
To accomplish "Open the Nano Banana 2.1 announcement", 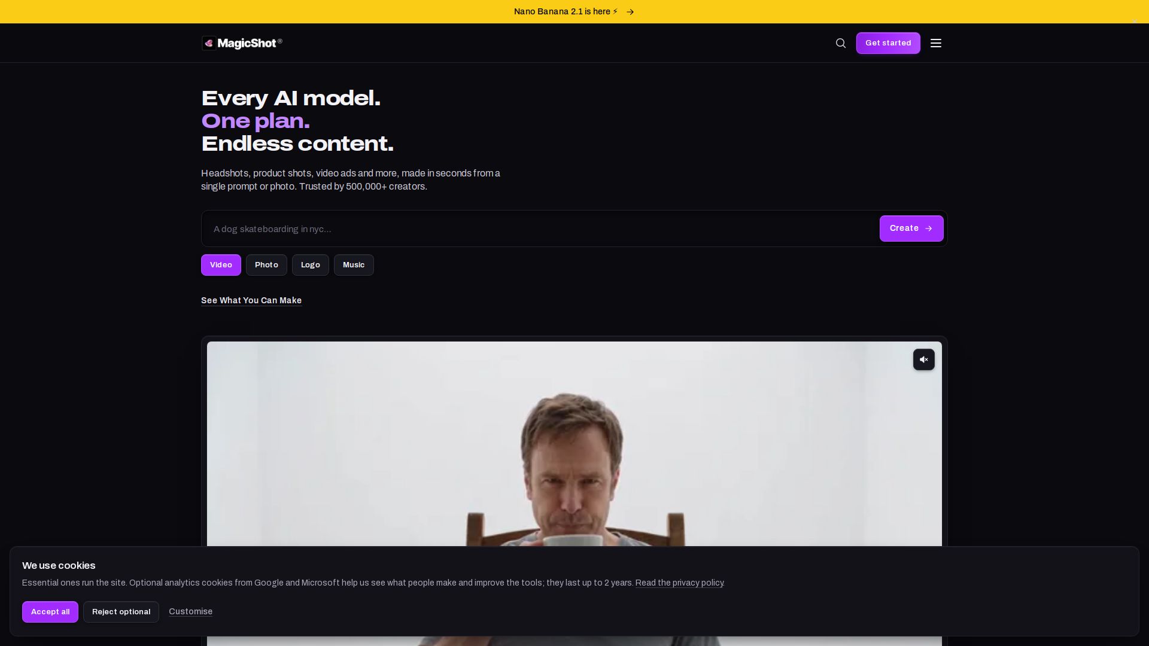I will click(x=566, y=11).
